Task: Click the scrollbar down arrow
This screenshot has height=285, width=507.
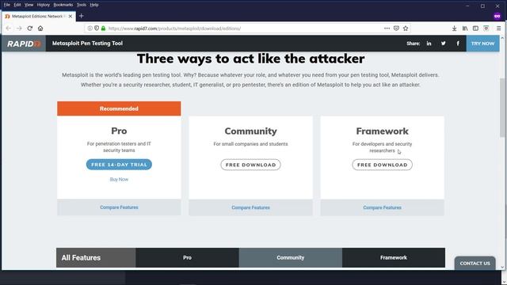Action: (502, 268)
